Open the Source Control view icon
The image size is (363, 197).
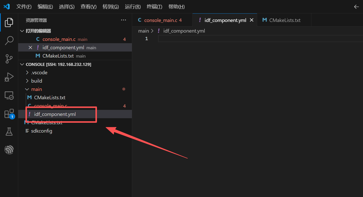pyautogui.click(x=9, y=59)
